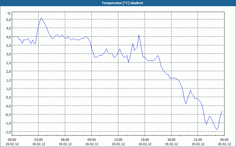Click the 15:00 19.02.12 time axis label

tap(145, 142)
